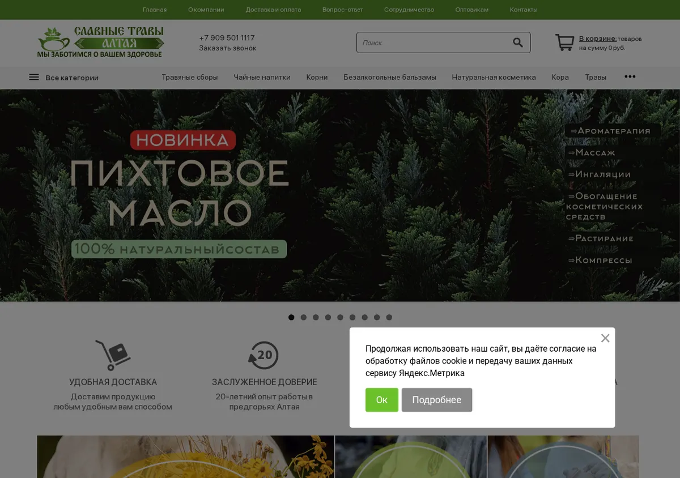This screenshot has height=478, width=680.
Task: Click the Подробнее button in cookie notice
Action: 437,400
